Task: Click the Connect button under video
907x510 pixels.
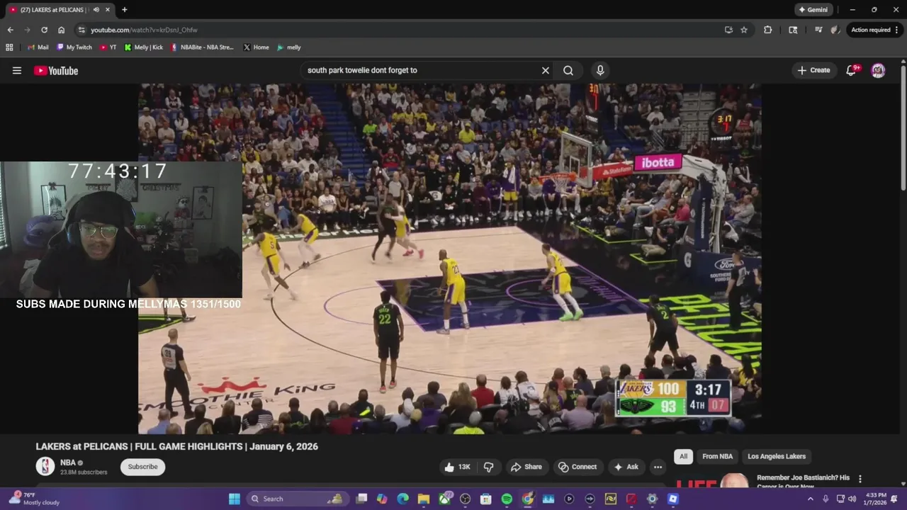Action: point(578,467)
